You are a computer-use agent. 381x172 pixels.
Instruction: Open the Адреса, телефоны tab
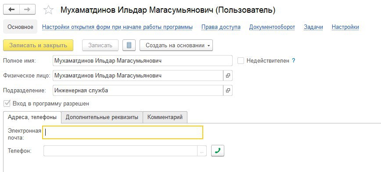click(32, 117)
